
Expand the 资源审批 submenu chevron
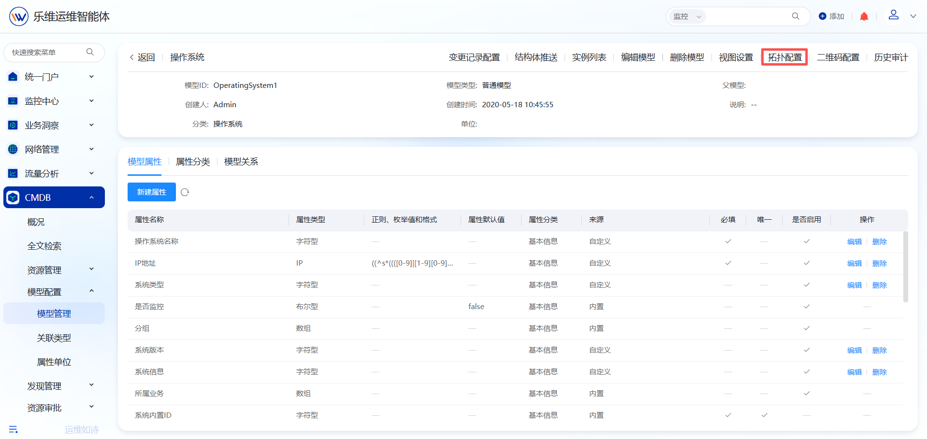click(x=91, y=407)
